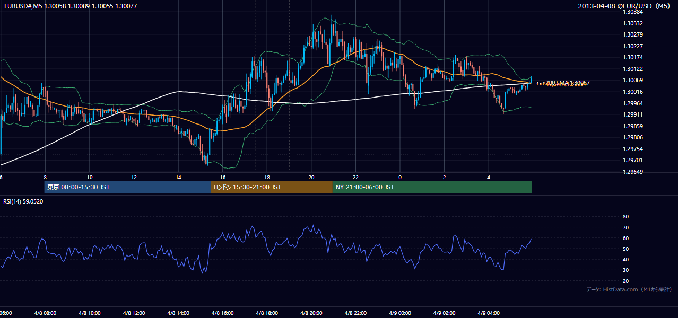Viewport: 678px width, 318px height.
Task: Open the データ: HistData.com source credit
Action: point(629,289)
